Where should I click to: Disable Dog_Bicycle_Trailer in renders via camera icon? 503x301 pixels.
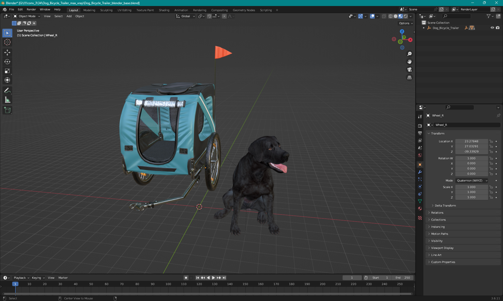(x=498, y=28)
